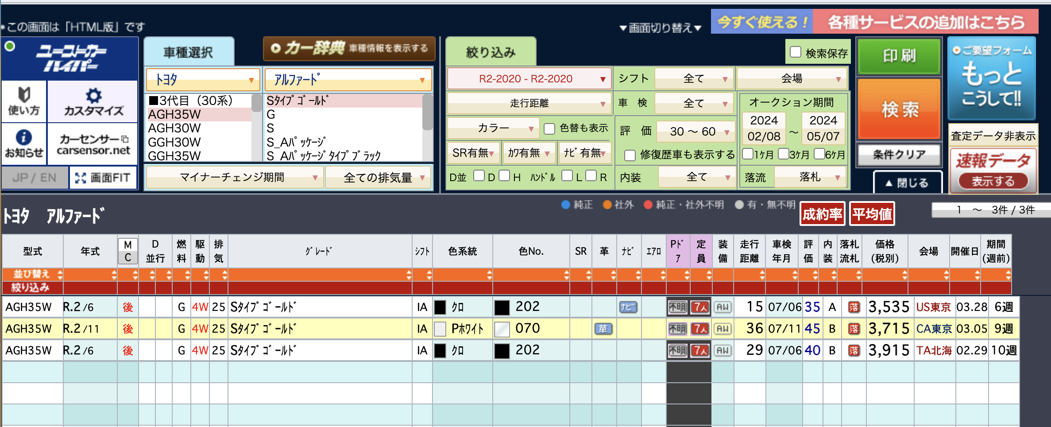
Task: Open the マイナーチェンジ期間 dropdown
Action: coord(234,178)
